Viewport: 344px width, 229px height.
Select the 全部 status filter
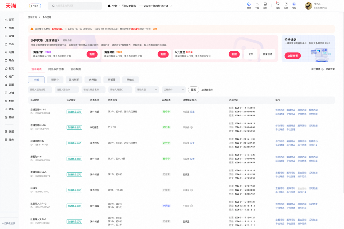tap(36, 80)
